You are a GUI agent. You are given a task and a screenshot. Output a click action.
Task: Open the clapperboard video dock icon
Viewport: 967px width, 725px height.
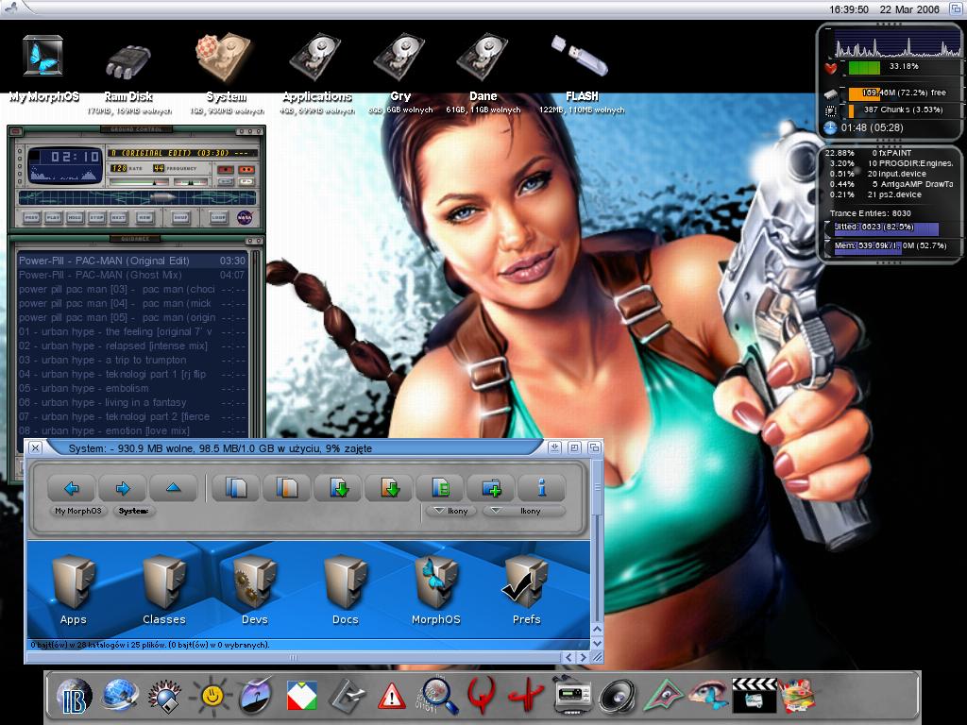click(x=754, y=696)
